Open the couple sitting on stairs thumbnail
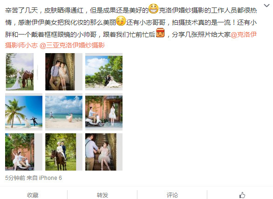The height and width of the screenshot is (199, 273). click(64, 72)
